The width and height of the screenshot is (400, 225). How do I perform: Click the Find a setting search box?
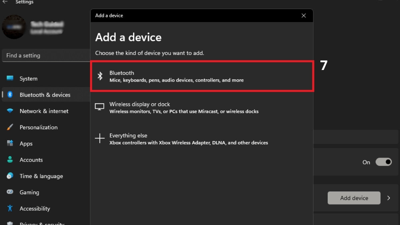pos(46,55)
